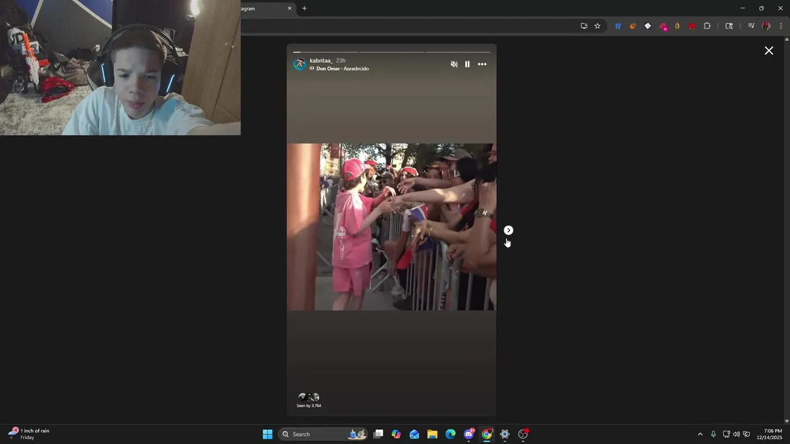This screenshot has width=790, height=444.
Task: Close the Instagram browser tab
Action: 289,9
